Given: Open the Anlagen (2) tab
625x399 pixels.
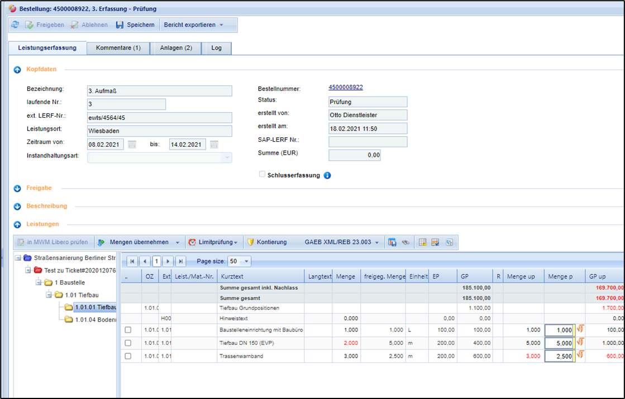Looking at the screenshot, I should [176, 48].
